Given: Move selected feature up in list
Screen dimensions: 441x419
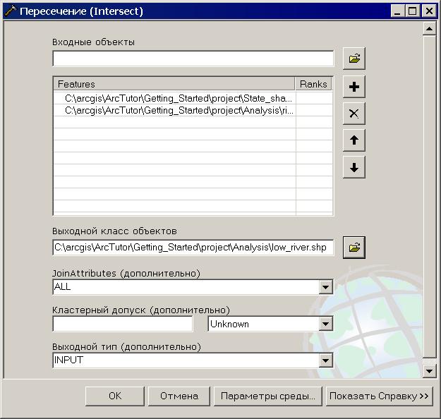Looking at the screenshot, I should [354, 140].
